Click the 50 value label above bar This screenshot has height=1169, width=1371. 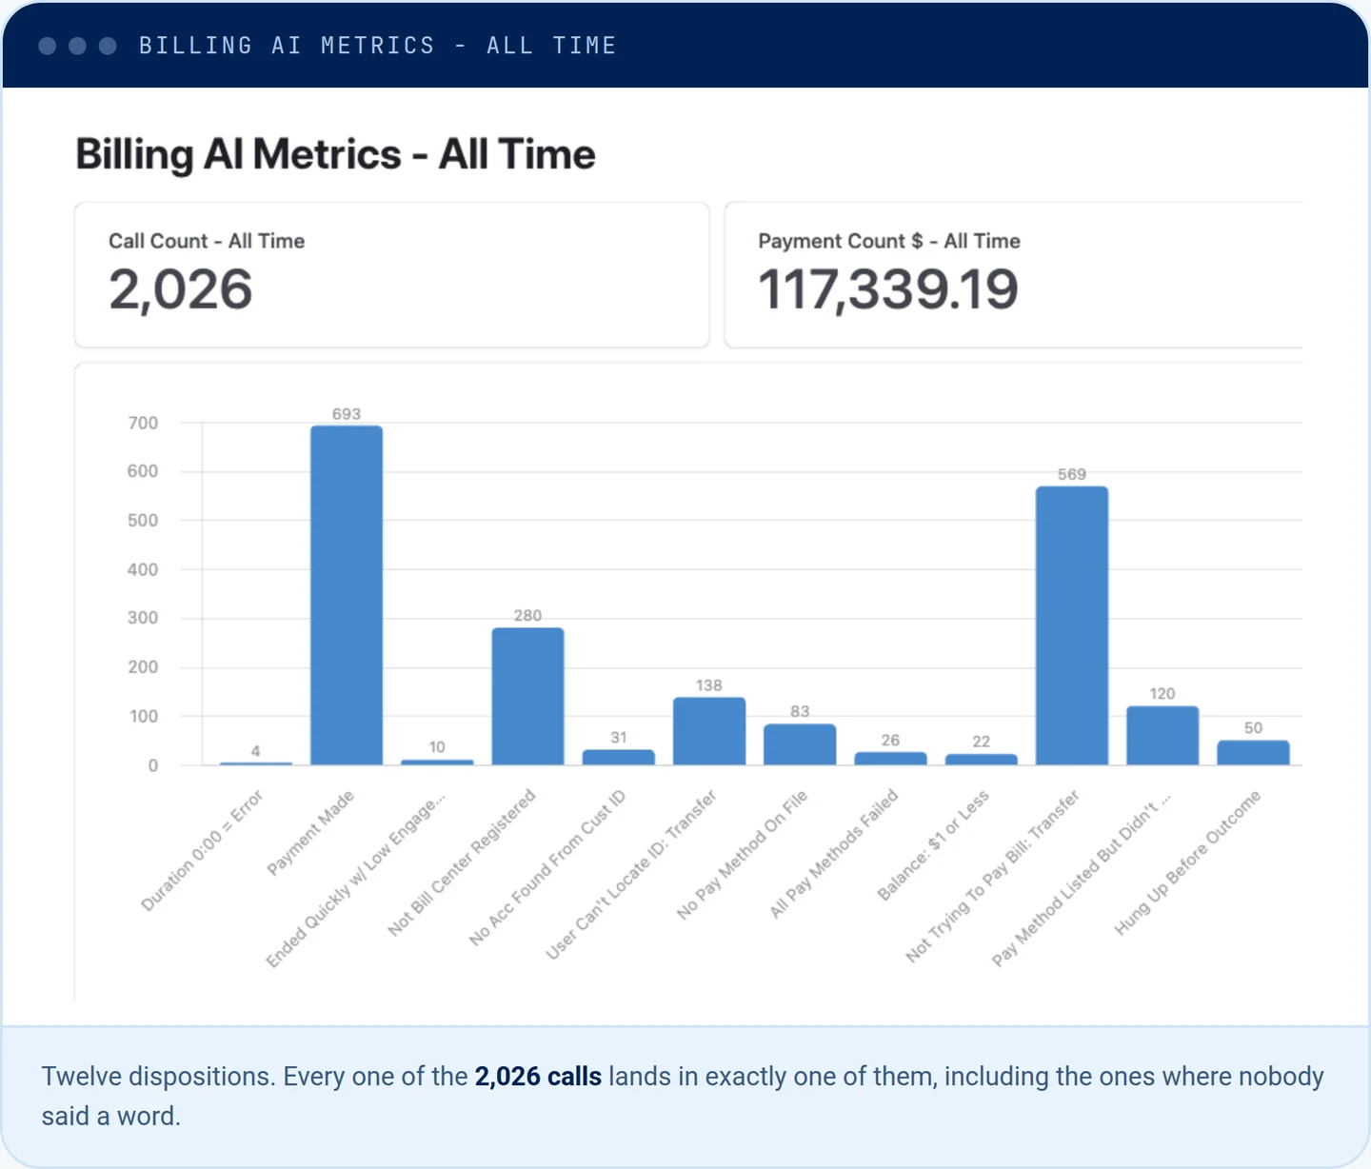pos(1253,728)
